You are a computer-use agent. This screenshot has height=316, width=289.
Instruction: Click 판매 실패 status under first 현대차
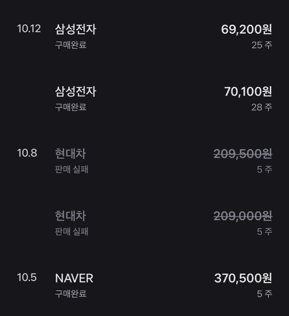(x=72, y=170)
